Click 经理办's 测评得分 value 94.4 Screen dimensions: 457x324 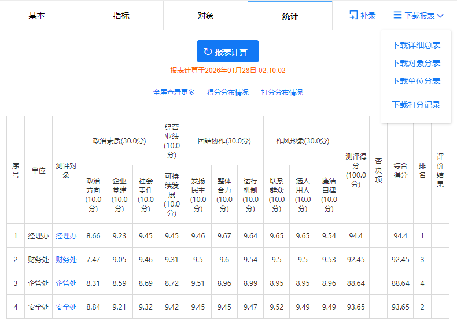click(x=356, y=235)
